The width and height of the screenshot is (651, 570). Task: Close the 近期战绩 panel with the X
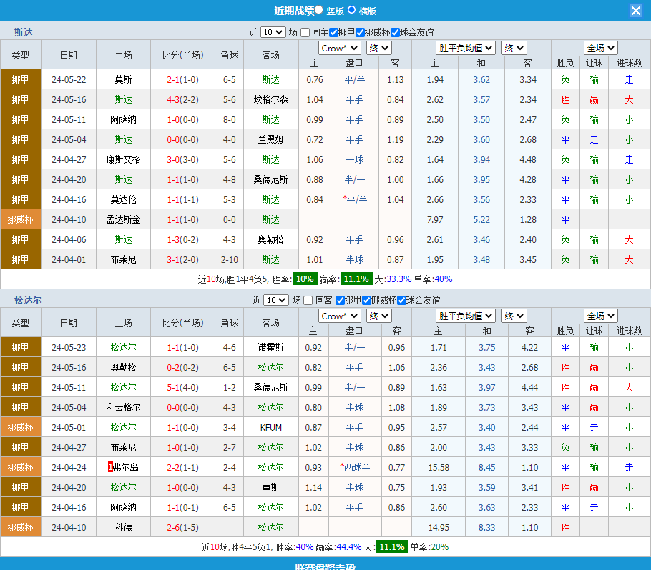[x=635, y=11]
